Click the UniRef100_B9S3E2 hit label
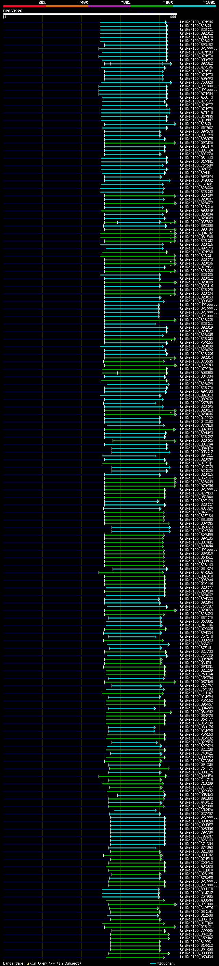This screenshot has height=966, width=219. [196, 64]
